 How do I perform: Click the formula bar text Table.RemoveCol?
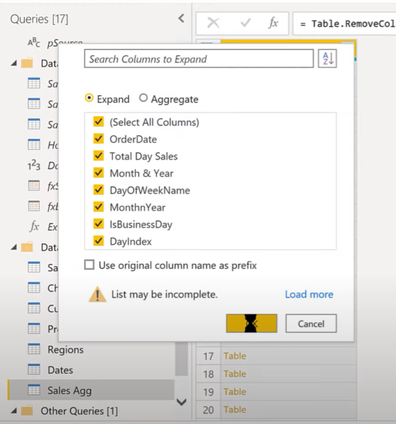point(353,24)
